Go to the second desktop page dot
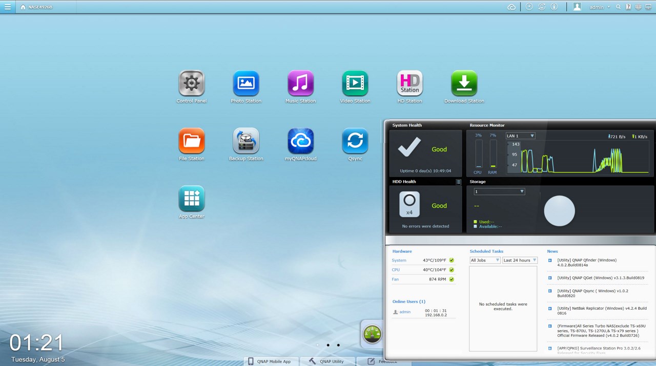Screen dimensions: 656x366 pyautogui.click(x=328, y=345)
